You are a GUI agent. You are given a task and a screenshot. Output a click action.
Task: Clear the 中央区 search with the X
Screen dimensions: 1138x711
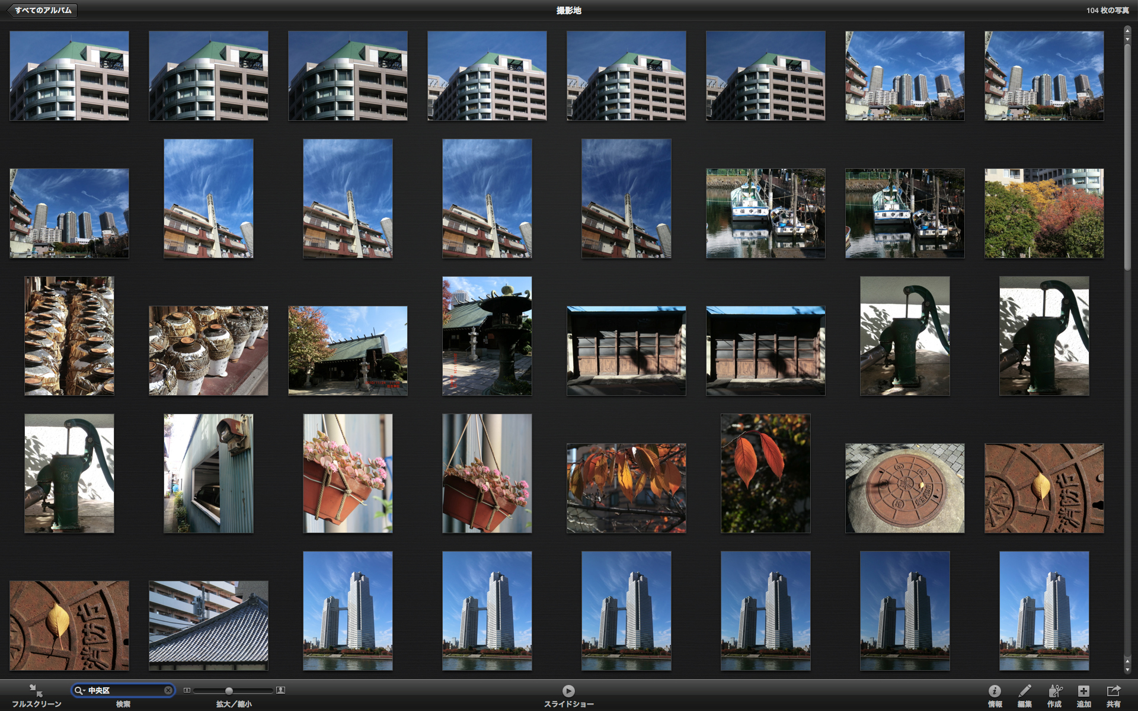pos(168,690)
